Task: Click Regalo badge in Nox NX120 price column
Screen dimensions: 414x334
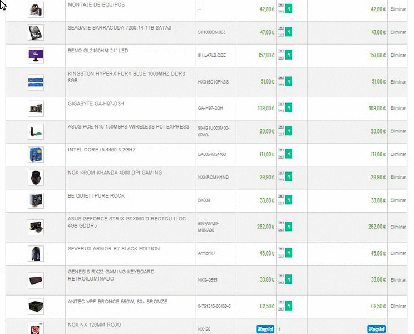Action: click(x=265, y=329)
